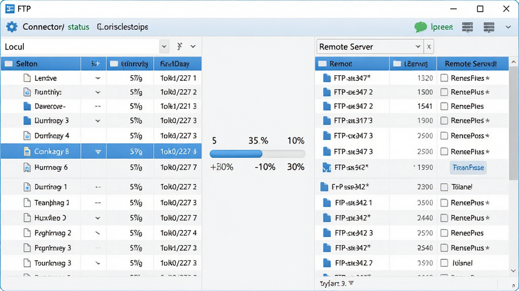Expand the toolbar overflow chevron
The height and width of the screenshot is (291, 519).
click(508, 27)
